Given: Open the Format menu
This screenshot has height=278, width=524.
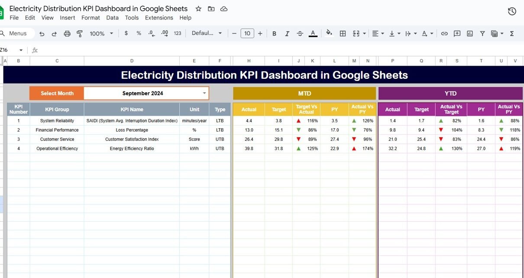Looking at the screenshot, I should pos(91,18).
